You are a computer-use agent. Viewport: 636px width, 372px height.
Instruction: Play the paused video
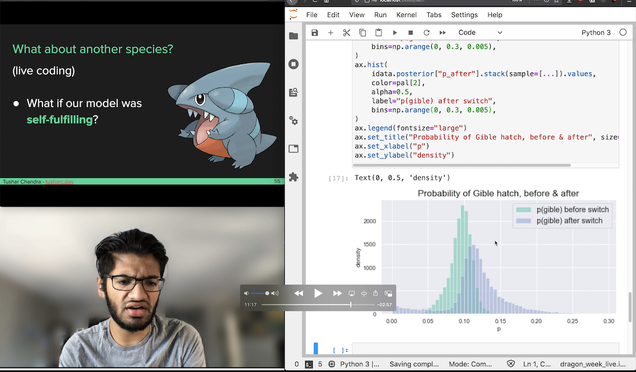tap(319, 293)
